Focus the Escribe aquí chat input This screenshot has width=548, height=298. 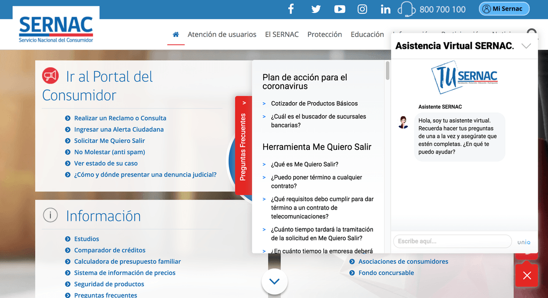[452, 241]
